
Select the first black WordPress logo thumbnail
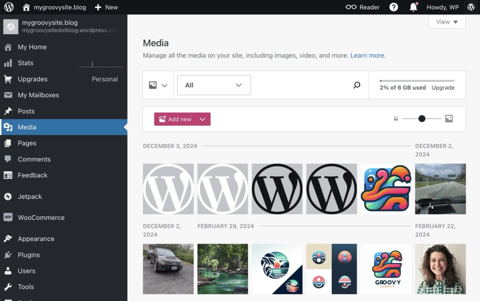coord(277,189)
